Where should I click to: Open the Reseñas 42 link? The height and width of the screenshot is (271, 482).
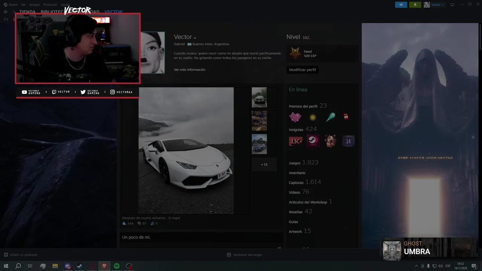300,212
